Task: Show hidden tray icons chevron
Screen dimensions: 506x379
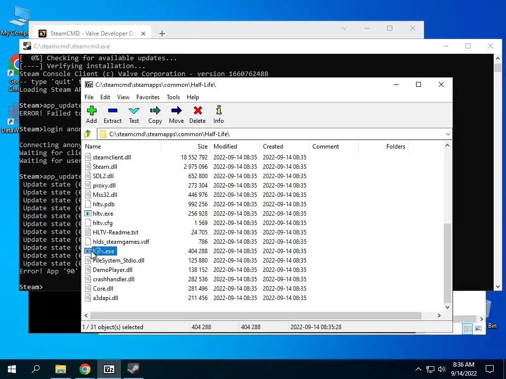Action: tap(418, 369)
